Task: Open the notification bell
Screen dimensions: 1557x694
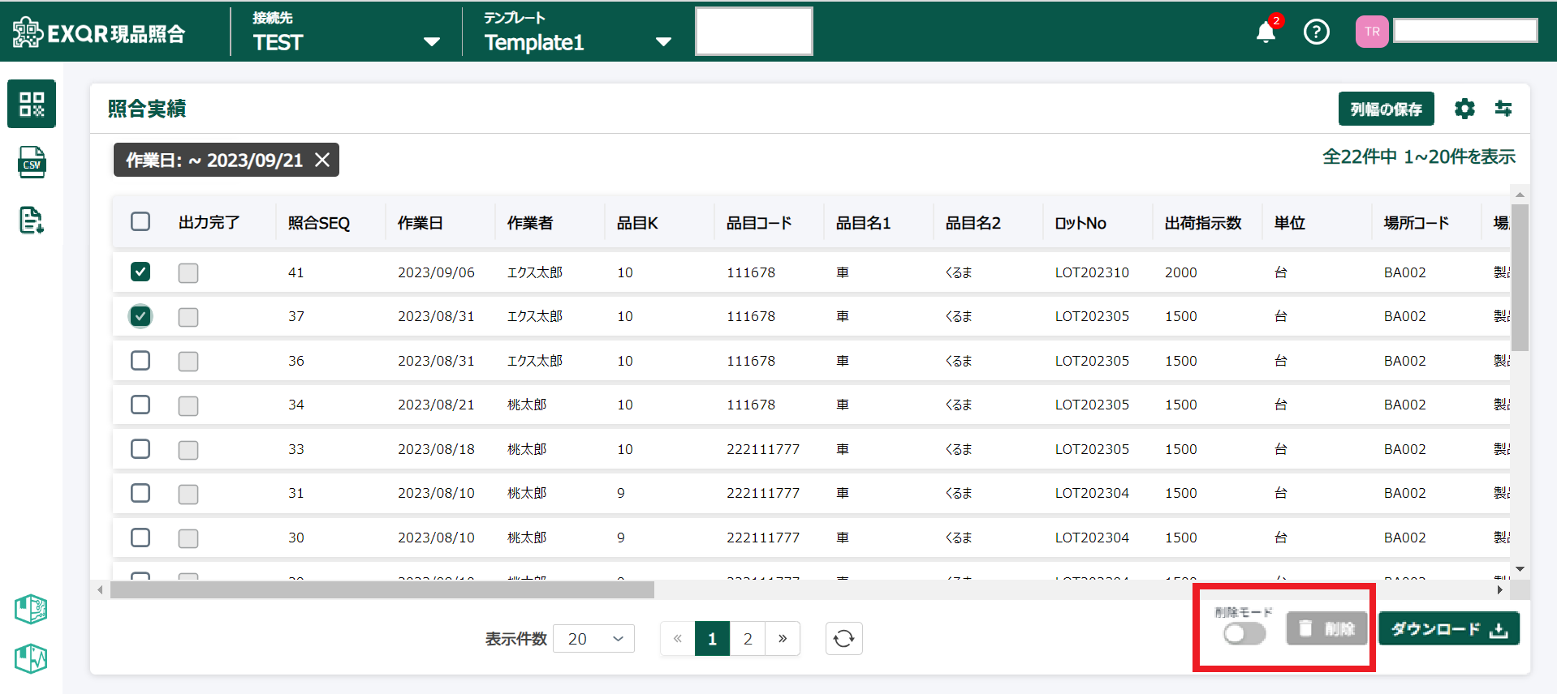Action: 1265,32
